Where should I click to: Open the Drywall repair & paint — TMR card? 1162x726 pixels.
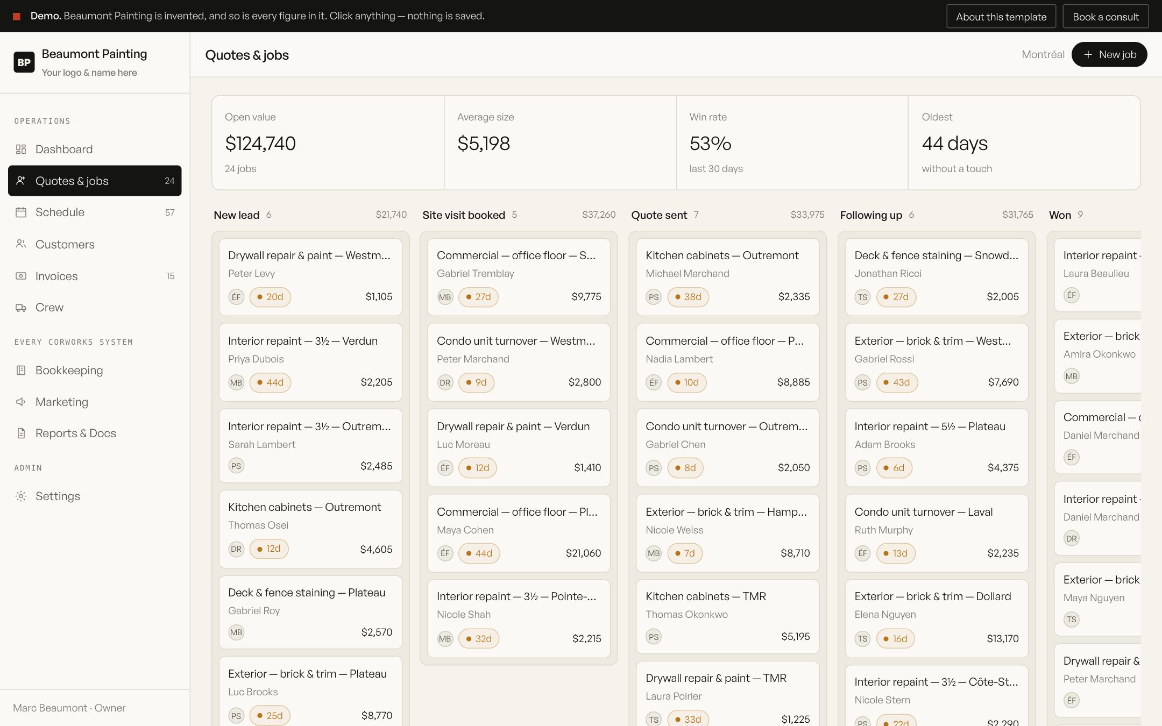727,694
